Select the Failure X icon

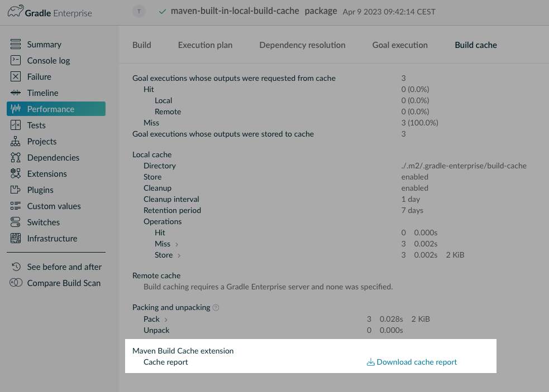point(16,76)
